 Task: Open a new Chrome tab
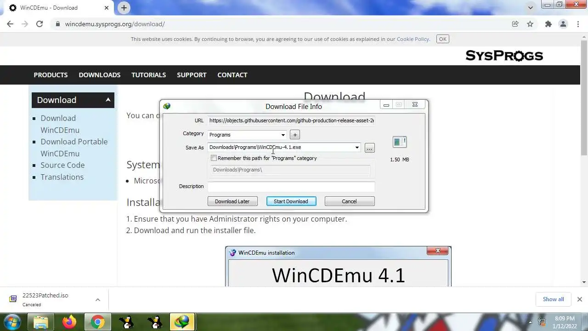click(124, 8)
